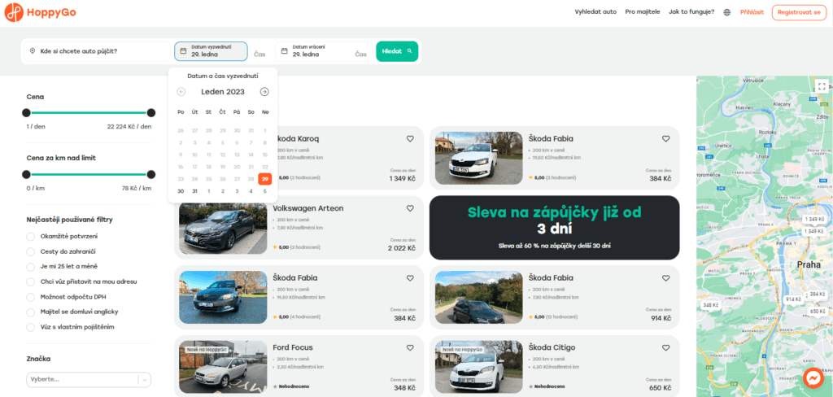833x397 pixels.
Task: Click the return date calendar icon
Action: (x=284, y=51)
